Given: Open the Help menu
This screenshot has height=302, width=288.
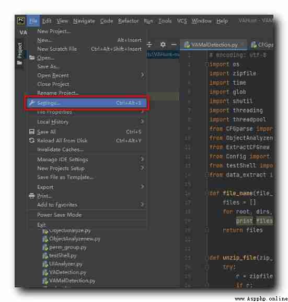Looking at the screenshot, I should pos(222,20).
